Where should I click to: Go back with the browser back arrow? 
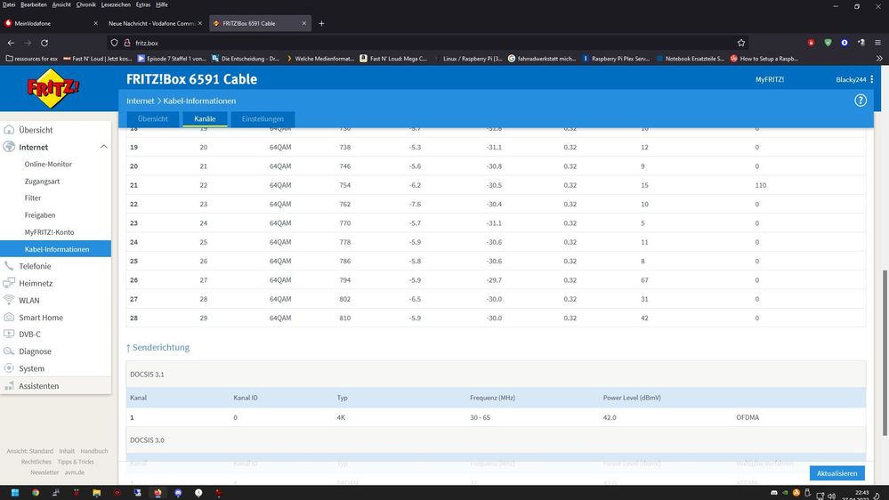pyautogui.click(x=11, y=43)
